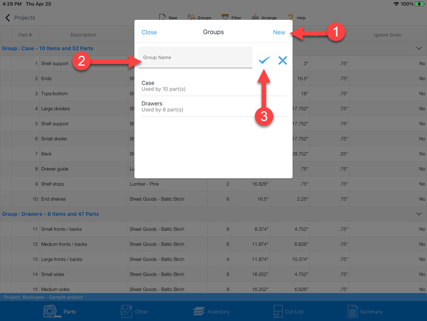
Task: Open Help question mark icon
Action: point(290,18)
